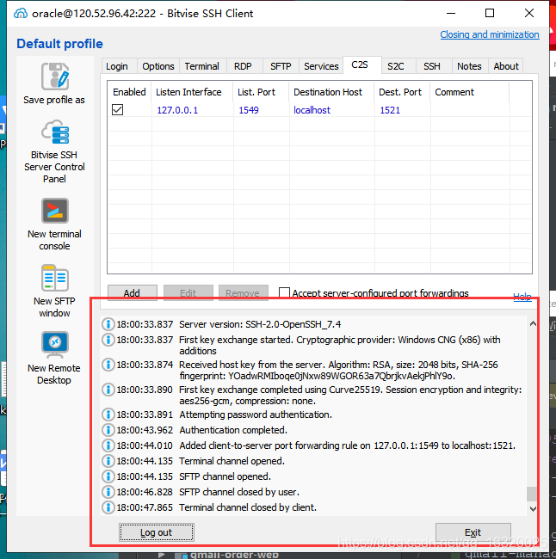
Task: Switch to the SFTP tab
Action: 281,66
